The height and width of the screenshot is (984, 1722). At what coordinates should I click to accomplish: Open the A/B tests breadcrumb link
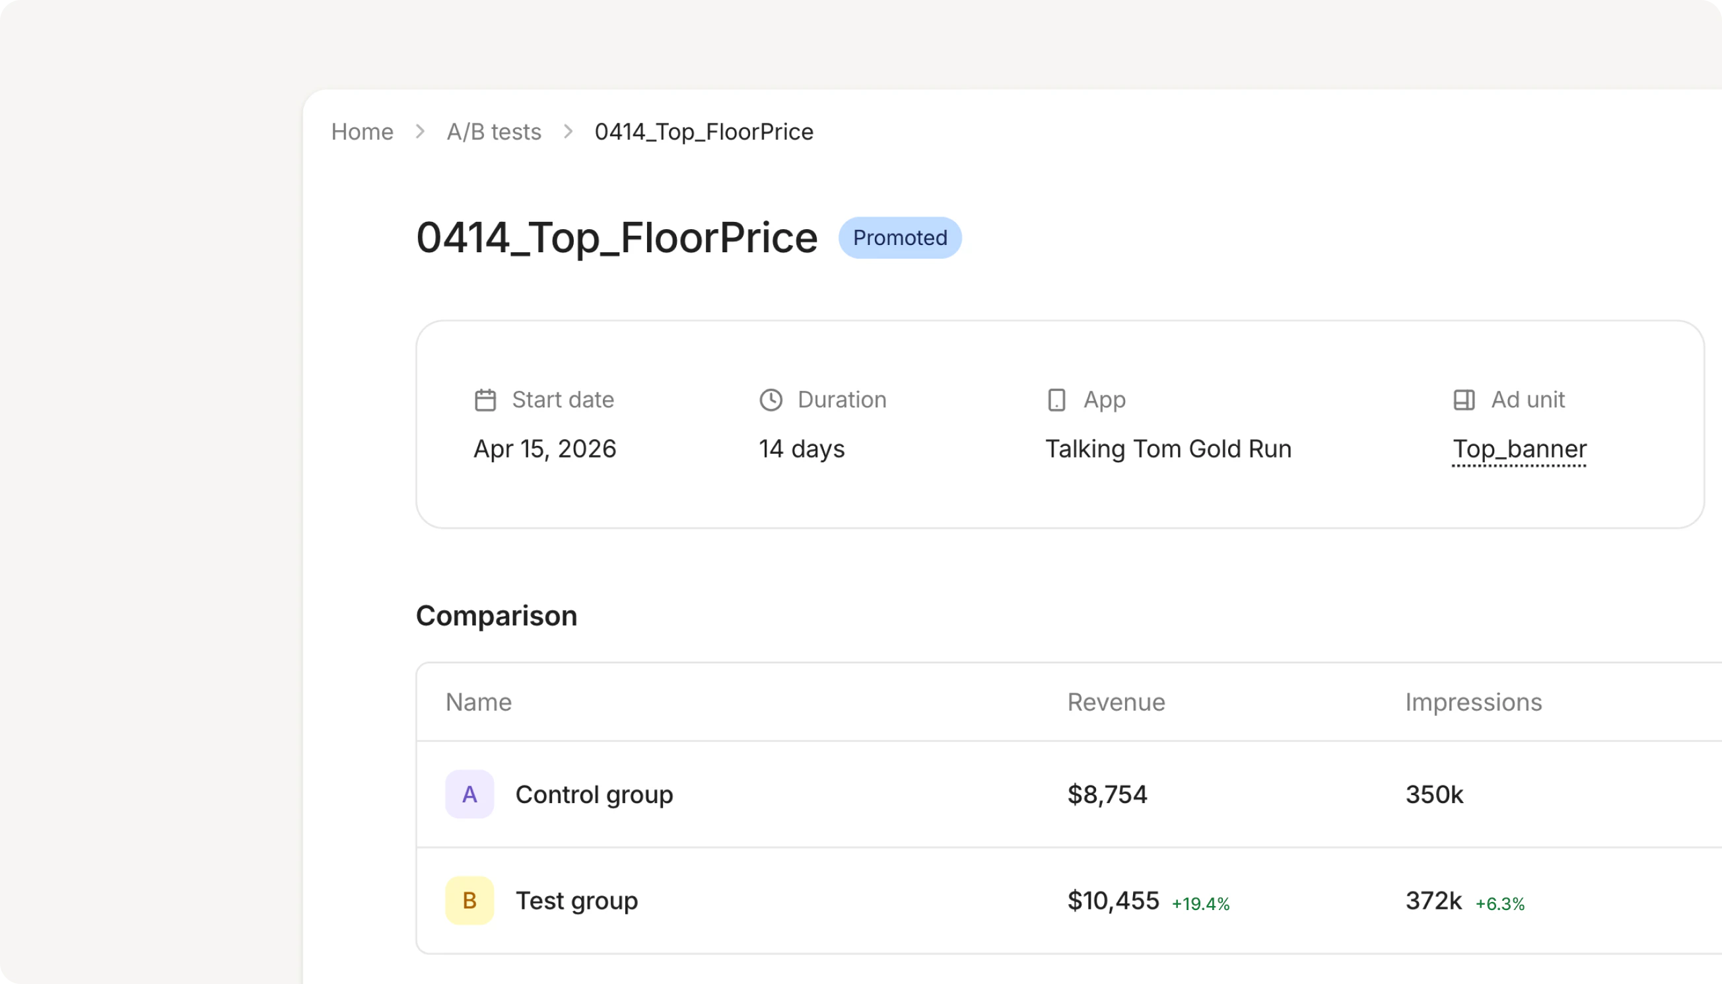coord(494,131)
